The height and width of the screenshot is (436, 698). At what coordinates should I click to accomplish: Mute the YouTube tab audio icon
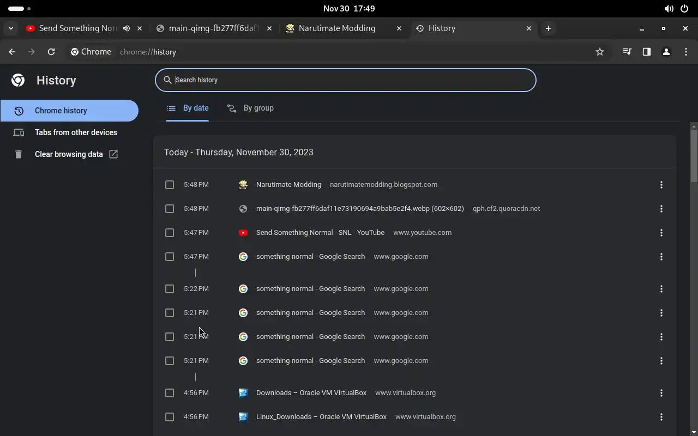[127, 28]
